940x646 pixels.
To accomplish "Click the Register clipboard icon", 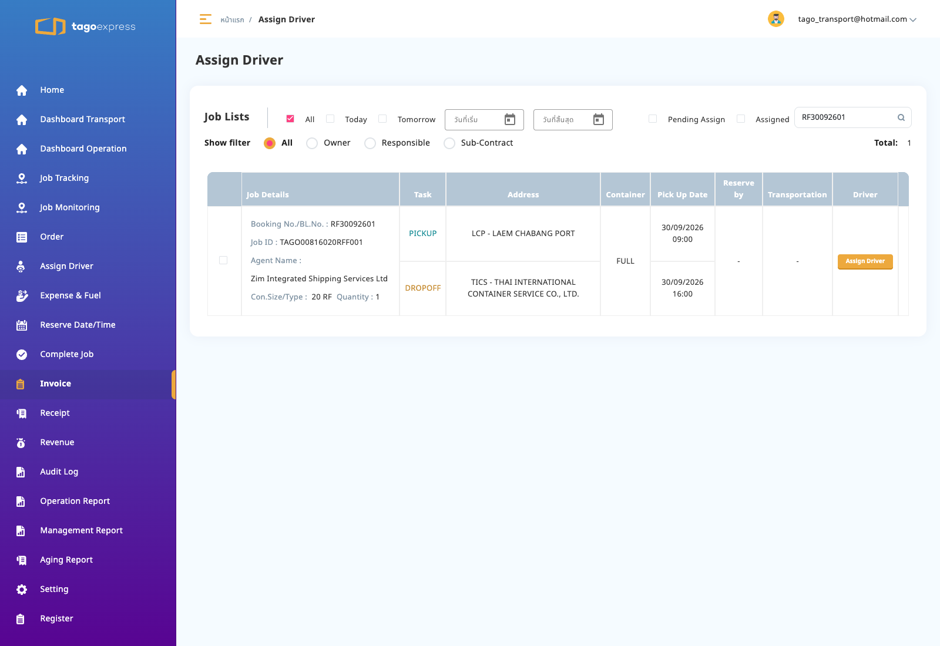I will click(21, 618).
